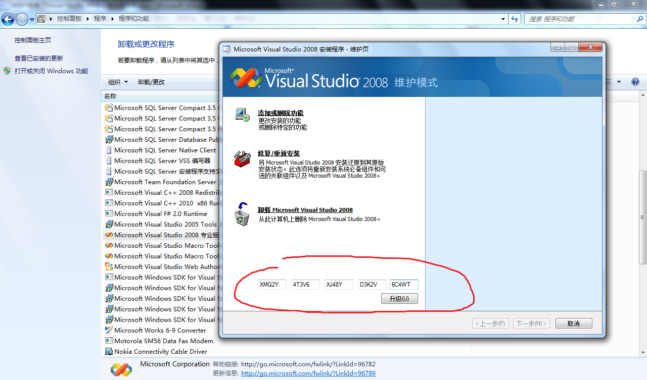Expand the breadcrumb arrow before 控制面板

pyautogui.click(x=51, y=19)
